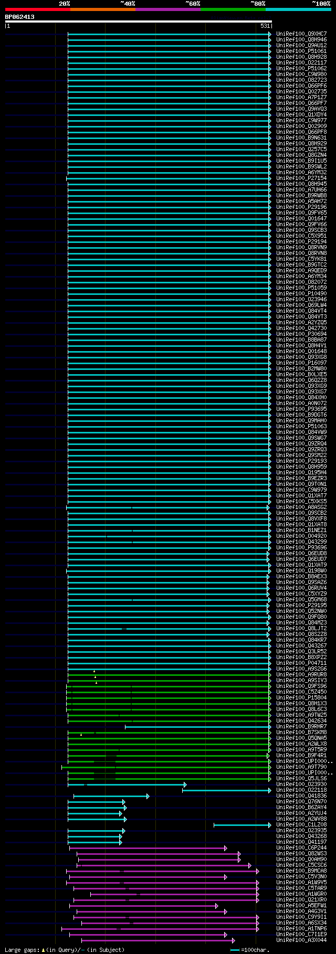Click label UniRef100_C5YK81
The image size is (336, 954).
click(301, 259)
